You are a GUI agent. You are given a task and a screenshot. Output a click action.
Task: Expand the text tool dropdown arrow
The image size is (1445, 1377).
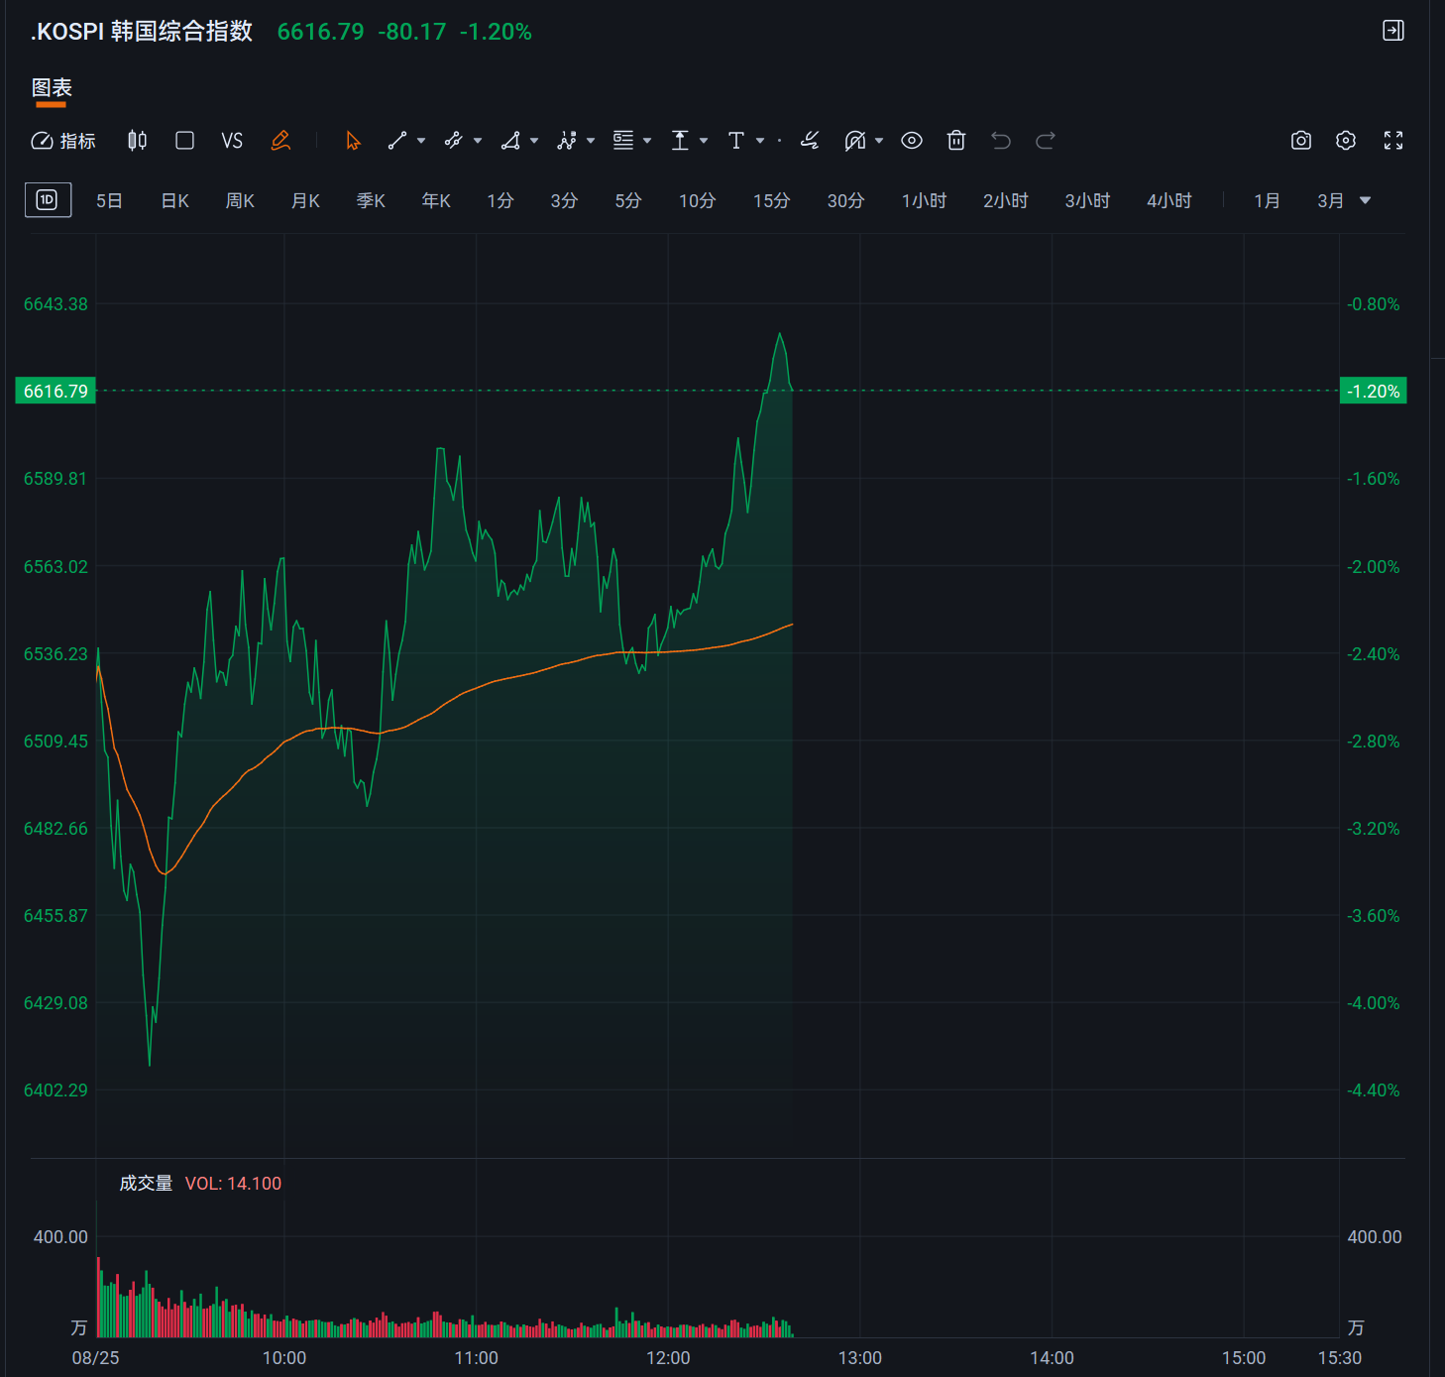[760, 141]
